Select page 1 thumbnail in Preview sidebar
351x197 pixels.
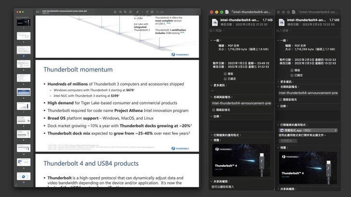click(24, 24)
